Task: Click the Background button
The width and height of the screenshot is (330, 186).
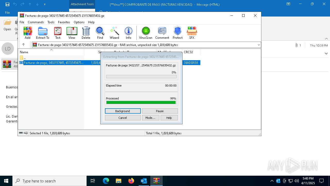Action: 123,111
